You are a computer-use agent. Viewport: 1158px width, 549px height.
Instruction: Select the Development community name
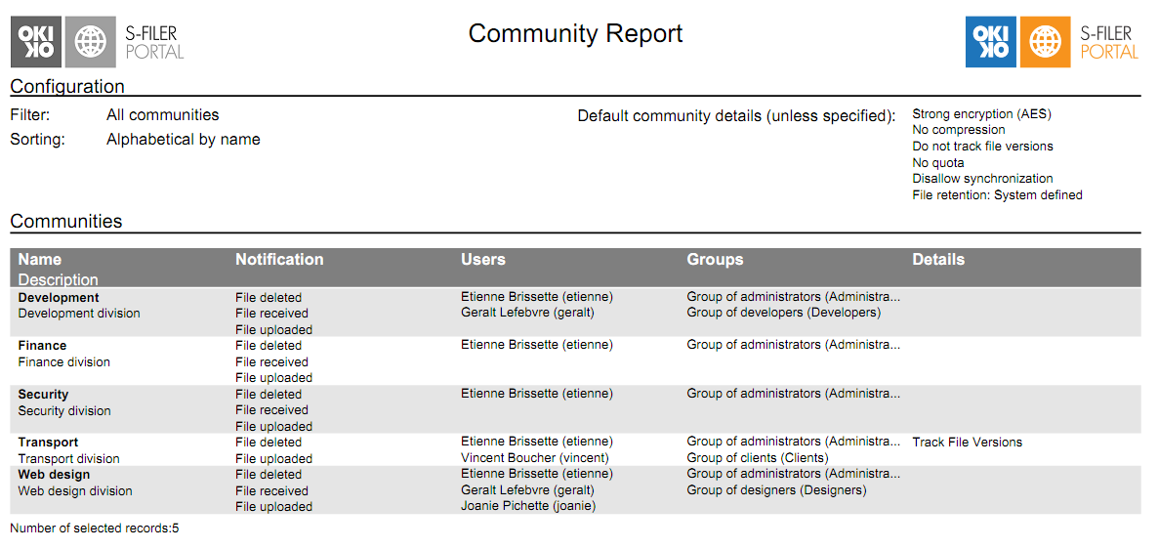pyautogui.click(x=59, y=297)
